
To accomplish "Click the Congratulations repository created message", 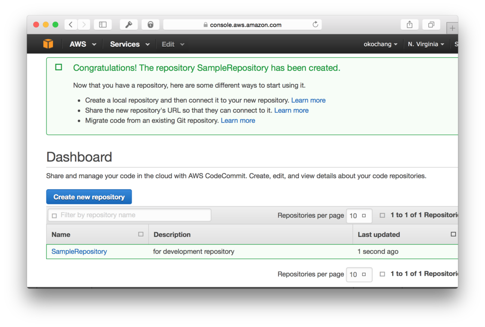I will pyautogui.click(x=207, y=68).
